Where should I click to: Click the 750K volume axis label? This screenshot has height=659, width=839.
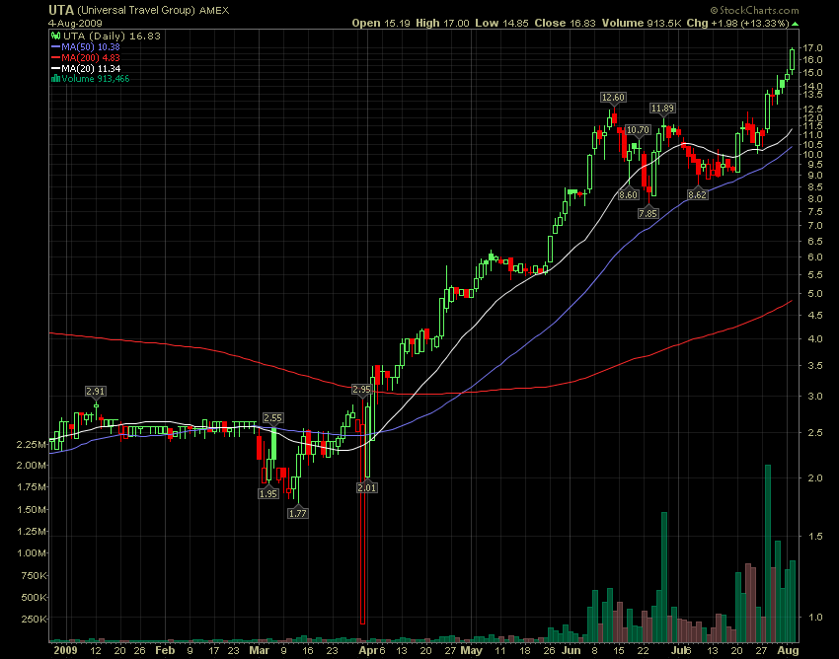35,575
